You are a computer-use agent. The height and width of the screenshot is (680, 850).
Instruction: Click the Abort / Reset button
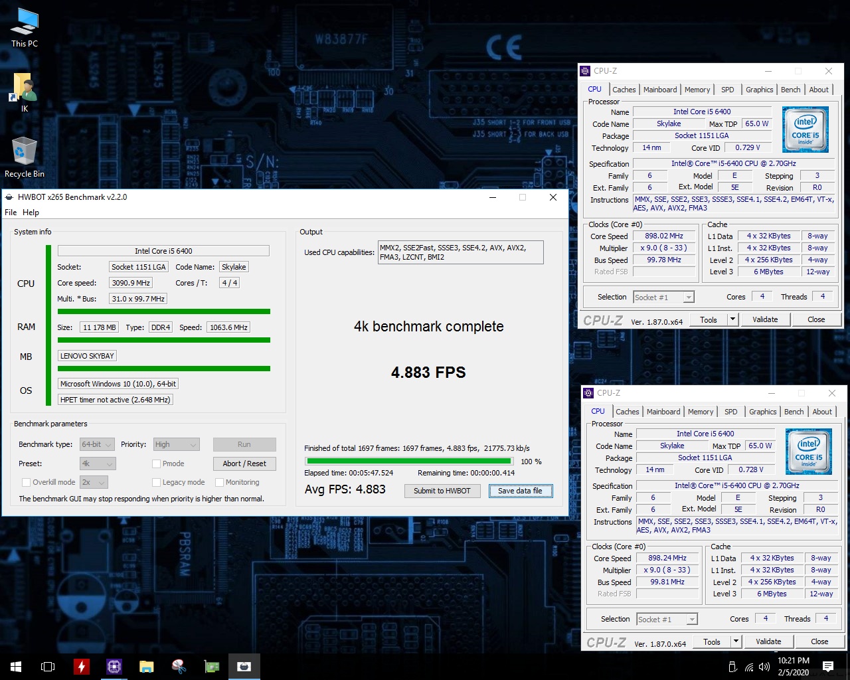coord(244,464)
